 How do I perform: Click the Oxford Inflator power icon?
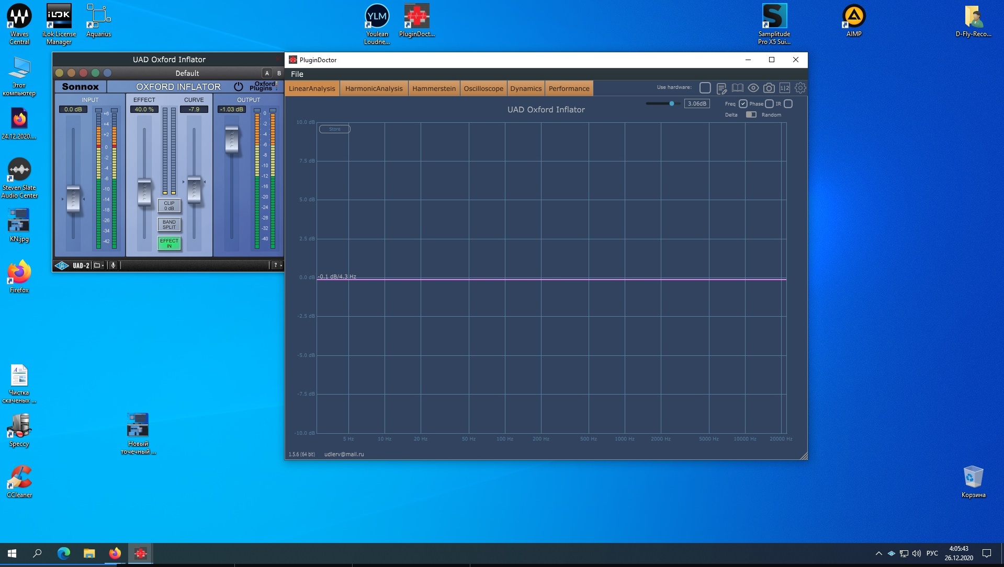pos(239,87)
